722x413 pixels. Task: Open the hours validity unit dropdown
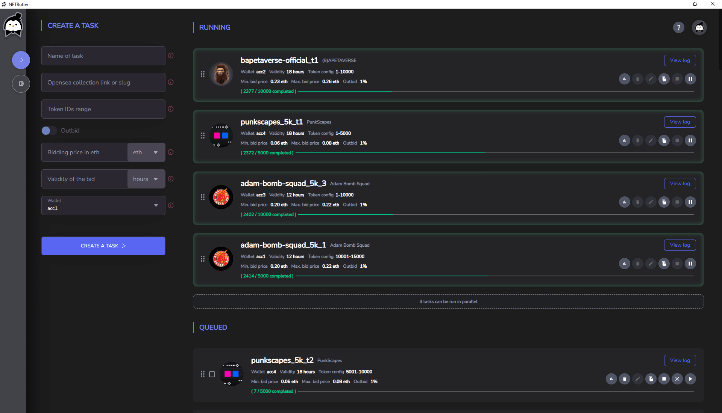pyautogui.click(x=146, y=179)
